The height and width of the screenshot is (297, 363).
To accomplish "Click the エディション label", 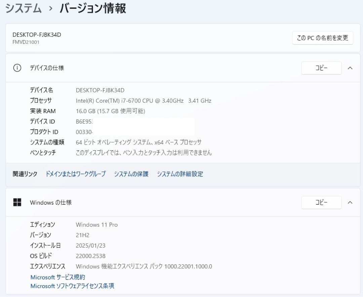I will (42, 225).
